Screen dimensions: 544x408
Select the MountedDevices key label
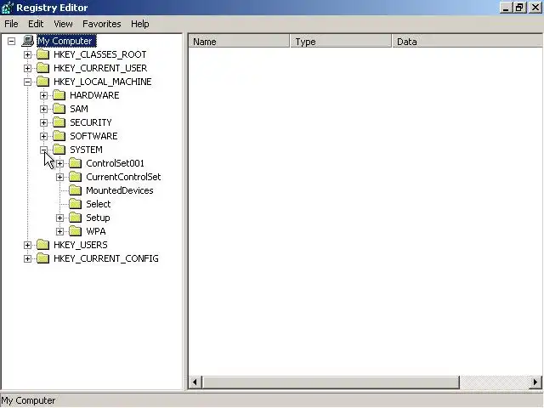click(x=120, y=190)
